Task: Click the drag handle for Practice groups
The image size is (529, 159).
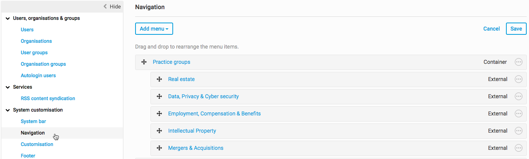Action: point(144,62)
